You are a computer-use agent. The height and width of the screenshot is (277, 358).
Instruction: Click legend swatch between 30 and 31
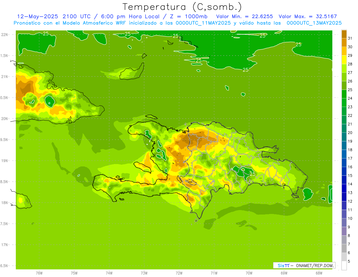point(344,43)
